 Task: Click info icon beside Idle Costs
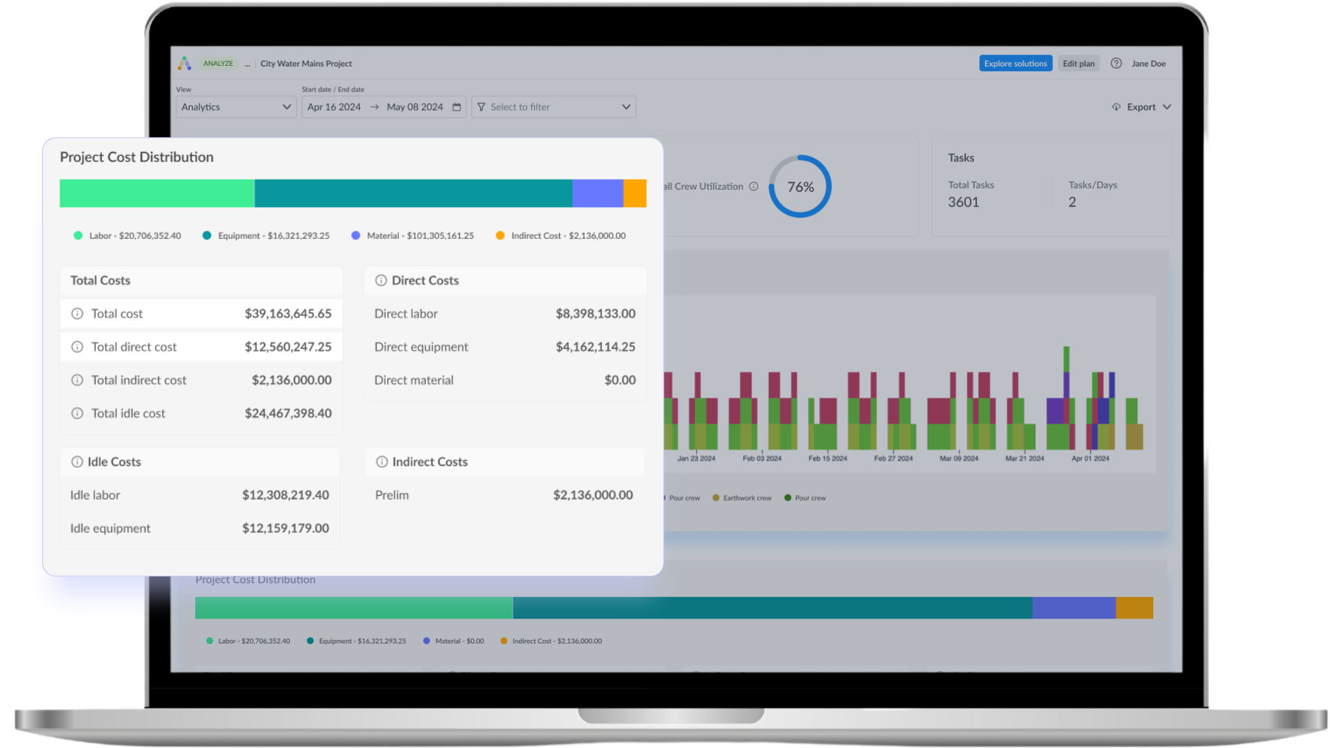pos(77,462)
